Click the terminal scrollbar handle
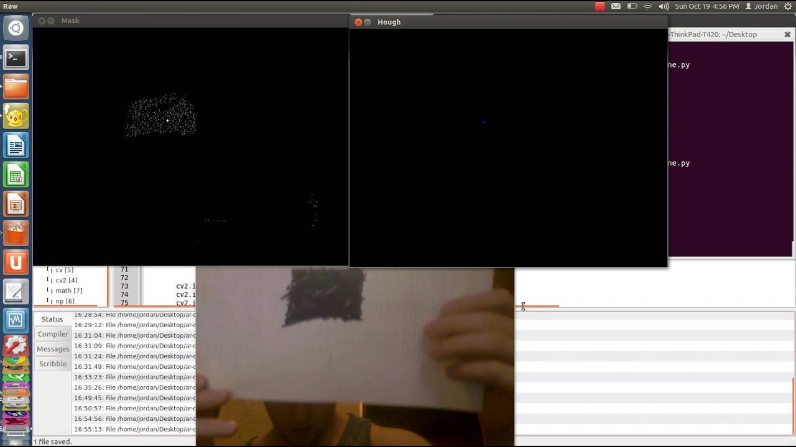The width and height of the screenshot is (796, 447). click(792, 248)
